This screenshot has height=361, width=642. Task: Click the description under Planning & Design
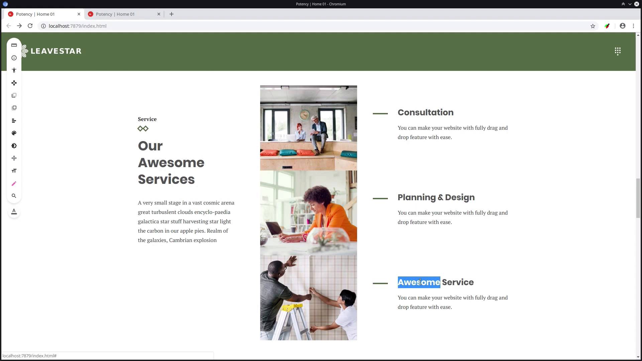(x=453, y=217)
